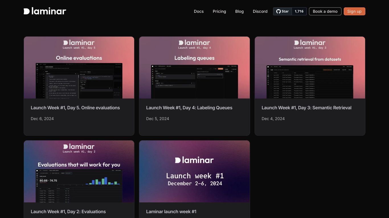Viewport: 389px width, 218px height.
Task: Click the Dec 5, 2024 date
Action: (157, 119)
